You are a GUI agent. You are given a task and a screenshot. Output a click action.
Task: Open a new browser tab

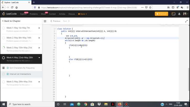point(34,2)
